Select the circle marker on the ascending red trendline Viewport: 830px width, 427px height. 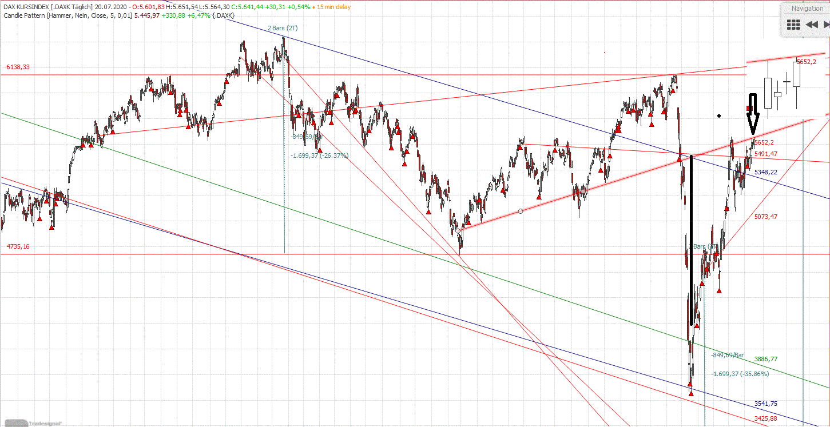[520, 211]
